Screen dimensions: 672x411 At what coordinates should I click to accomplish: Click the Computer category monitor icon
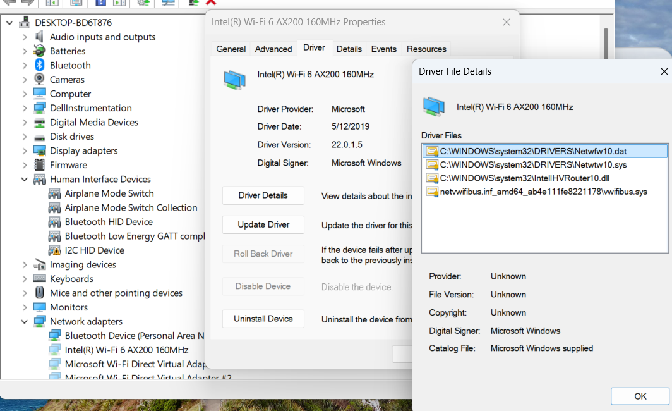point(39,94)
